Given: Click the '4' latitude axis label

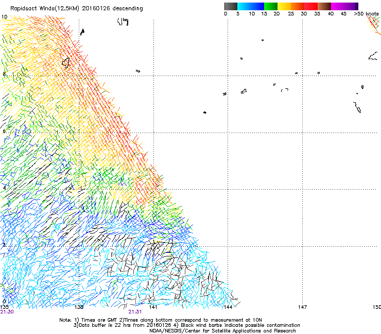Looking at the screenshot, I should click(4, 188).
